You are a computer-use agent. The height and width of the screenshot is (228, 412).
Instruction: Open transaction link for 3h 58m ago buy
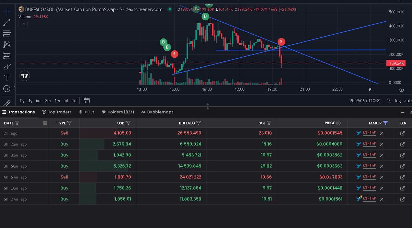click(x=402, y=166)
